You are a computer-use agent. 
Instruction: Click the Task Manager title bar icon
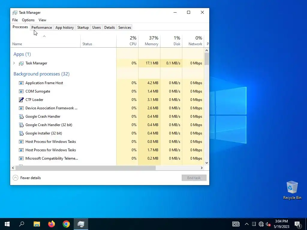(x=15, y=13)
